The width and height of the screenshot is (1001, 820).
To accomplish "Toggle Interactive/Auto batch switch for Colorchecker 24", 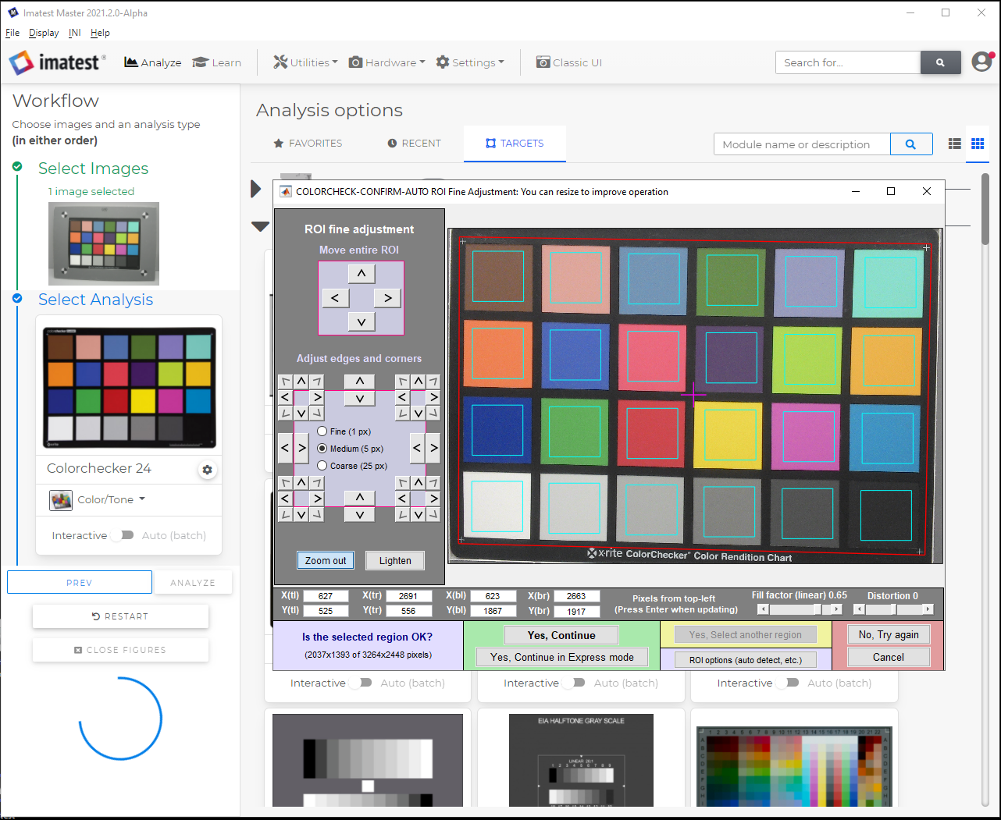I will tap(123, 535).
